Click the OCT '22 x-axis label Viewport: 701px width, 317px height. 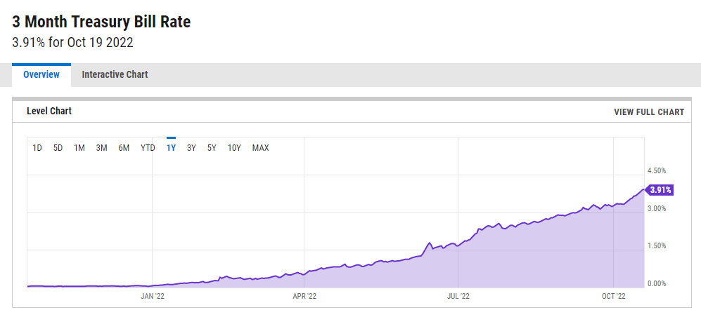[614, 296]
